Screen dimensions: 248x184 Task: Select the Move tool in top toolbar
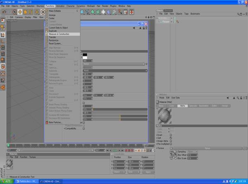[20, 12]
